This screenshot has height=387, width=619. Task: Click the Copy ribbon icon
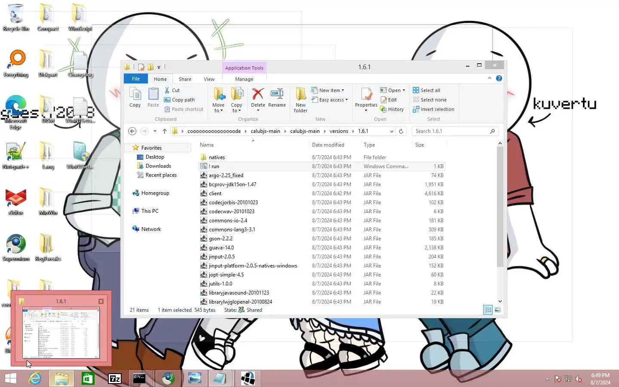click(x=135, y=98)
